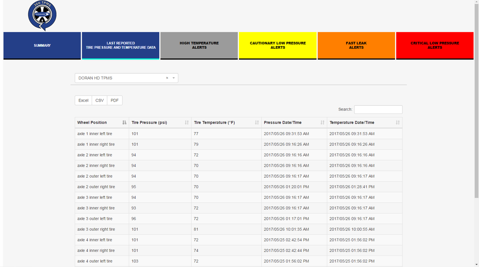Select 'axle 3 outer left tire' cell
Image resolution: width=479 pixels, height=267 pixels.
(x=102, y=218)
